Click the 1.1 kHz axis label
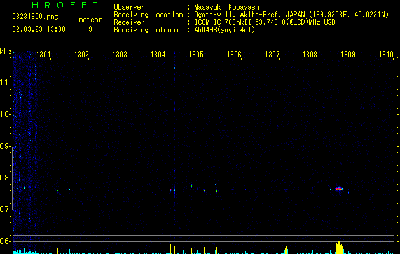 point(6,83)
